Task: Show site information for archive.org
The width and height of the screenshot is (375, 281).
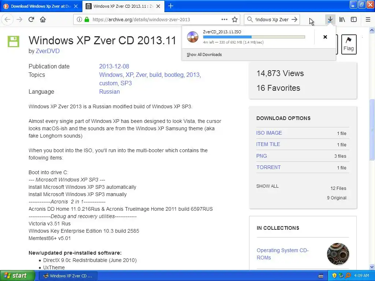Action: point(79,19)
